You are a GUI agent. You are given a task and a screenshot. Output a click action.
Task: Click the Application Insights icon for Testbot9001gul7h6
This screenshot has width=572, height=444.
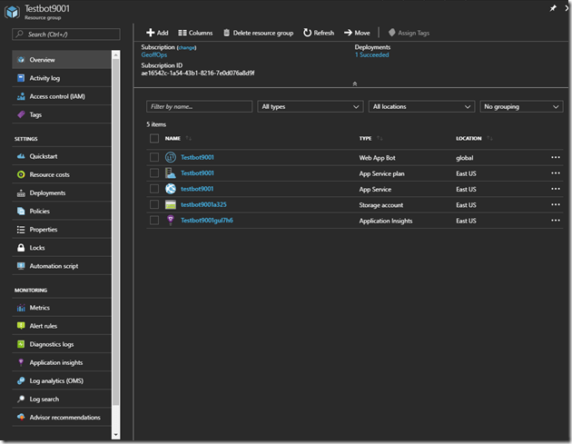(x=170, y=220)
